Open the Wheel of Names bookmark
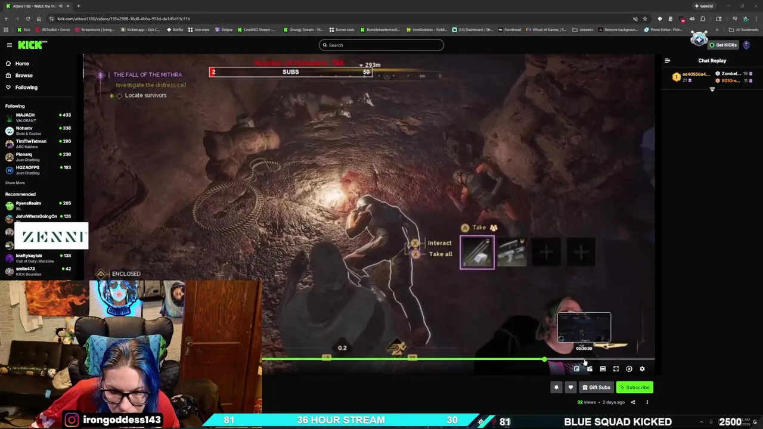The height and width of the screenshot is (429, 763). click(x=547, y=29)
